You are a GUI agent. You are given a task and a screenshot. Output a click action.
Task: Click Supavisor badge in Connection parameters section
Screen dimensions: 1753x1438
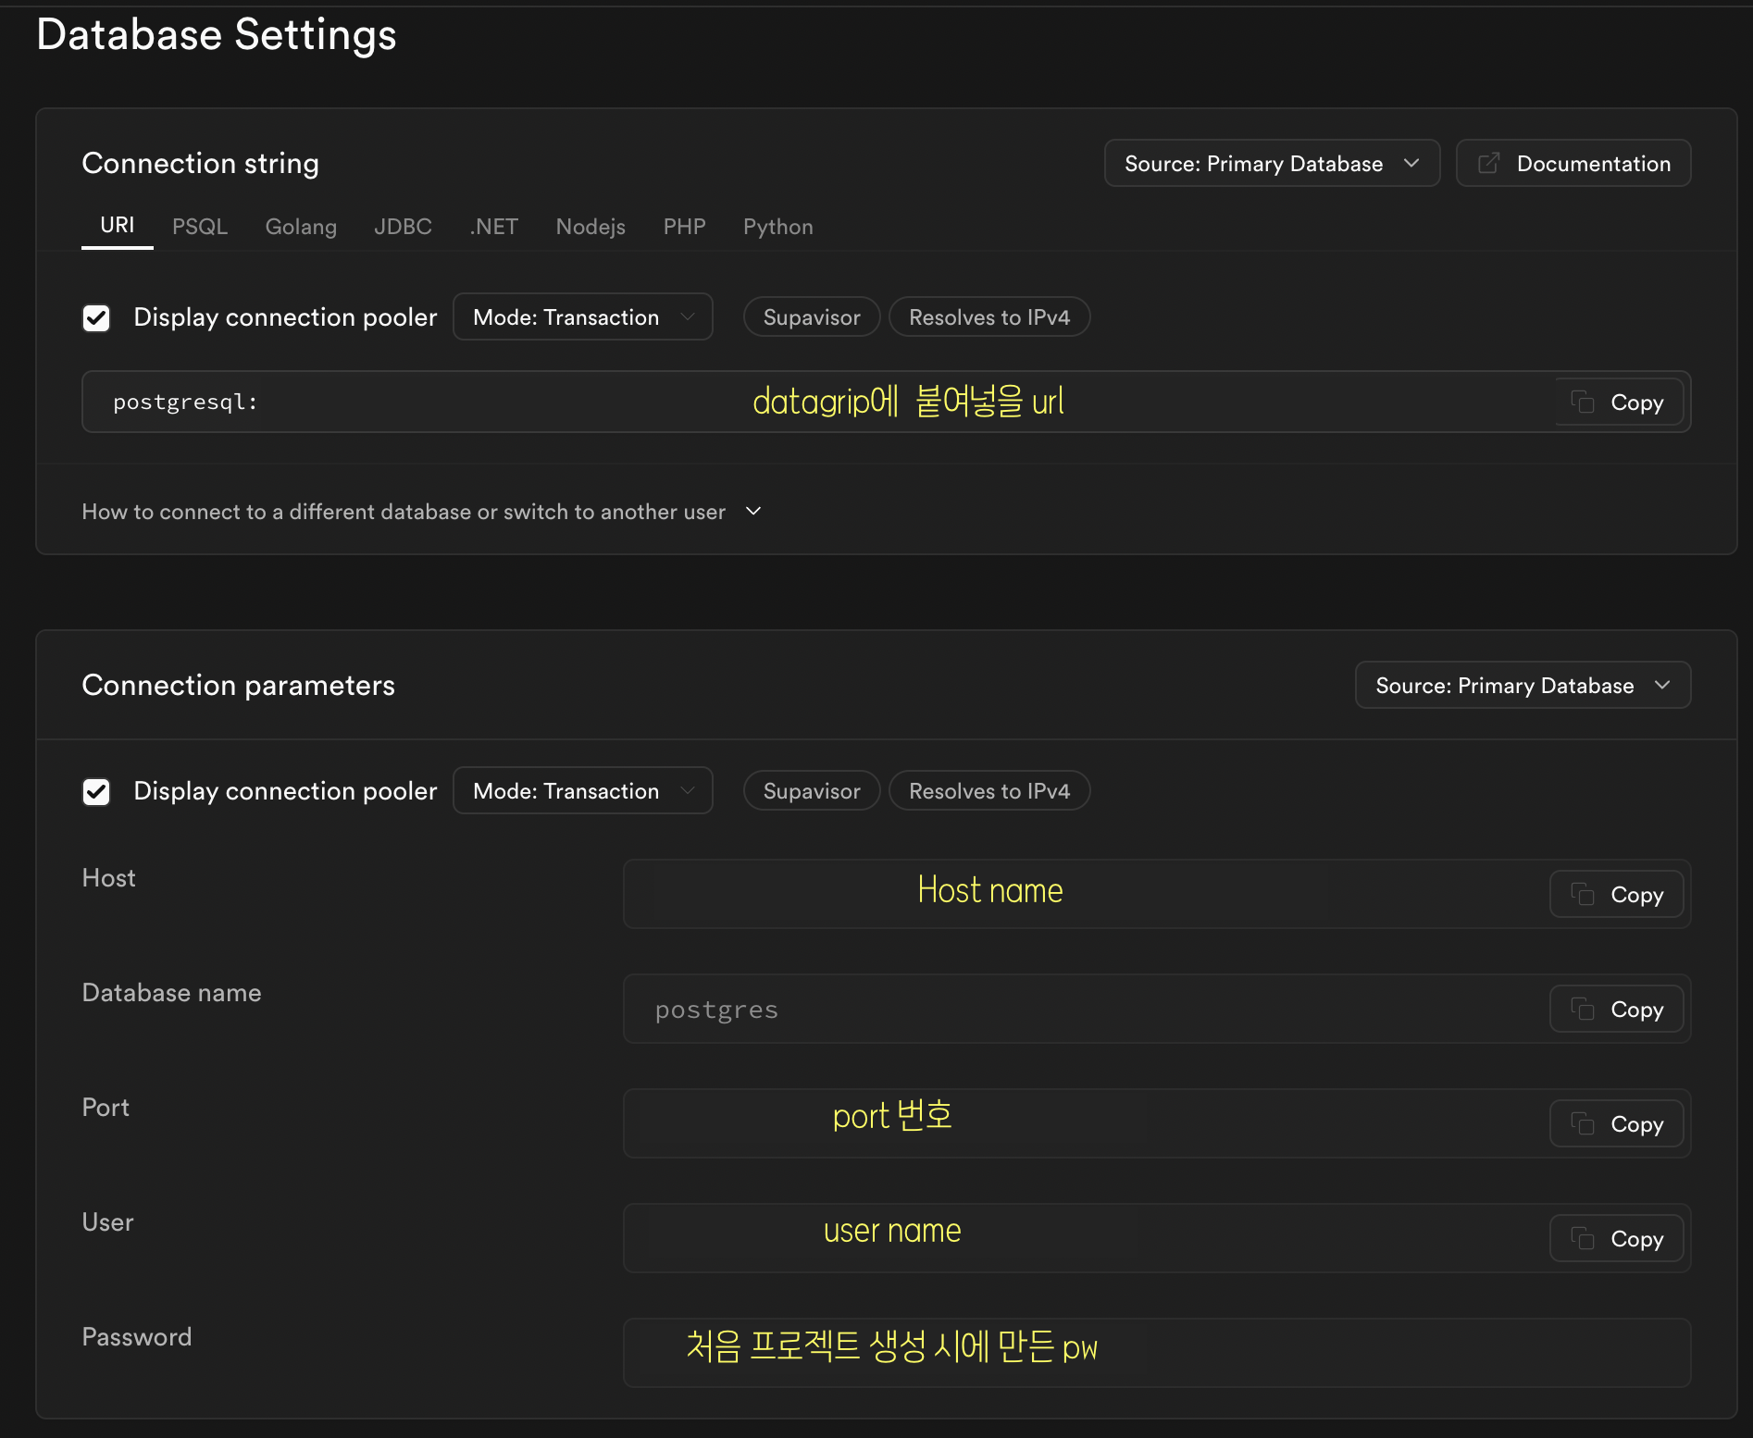(x=812, y=791)
